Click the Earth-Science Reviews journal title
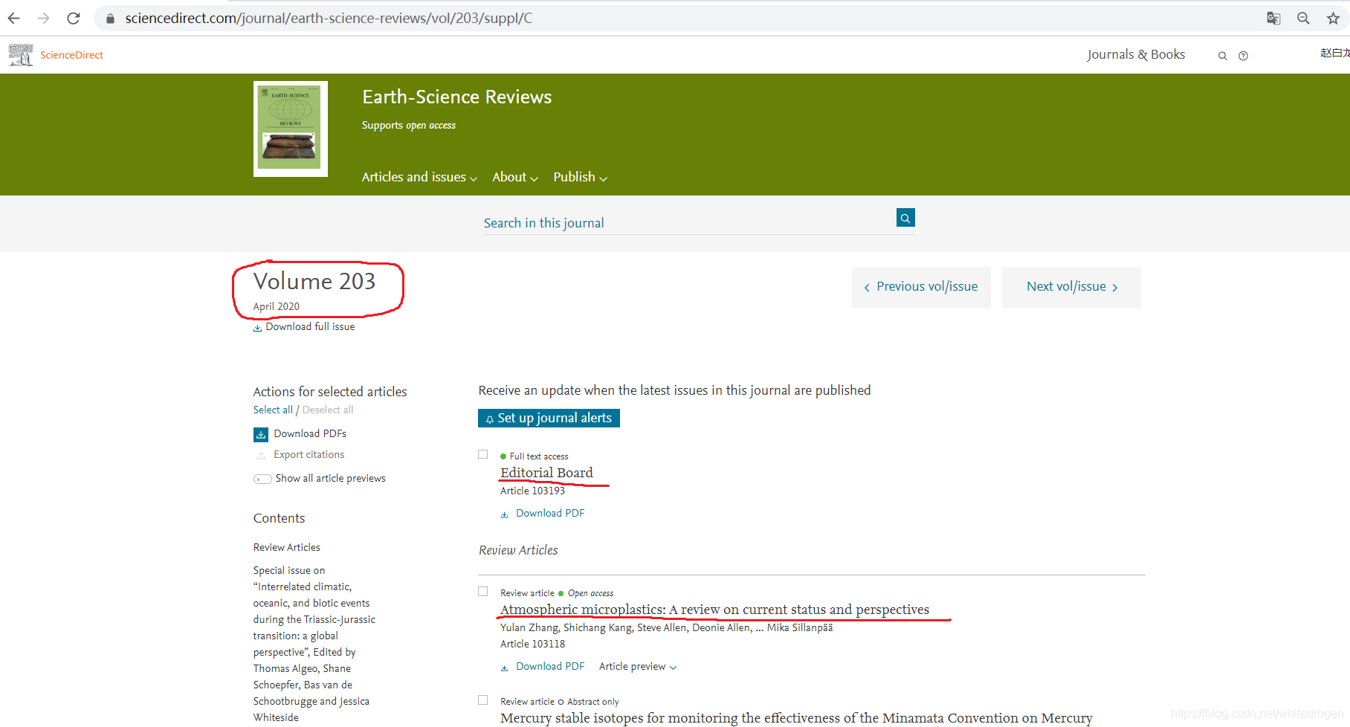Viewport: 1350px width, 727px height. pyautogui.click(x=457, y=97)
